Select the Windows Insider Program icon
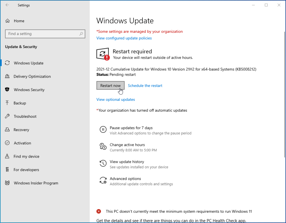286x223 pixels. point(7,183)
